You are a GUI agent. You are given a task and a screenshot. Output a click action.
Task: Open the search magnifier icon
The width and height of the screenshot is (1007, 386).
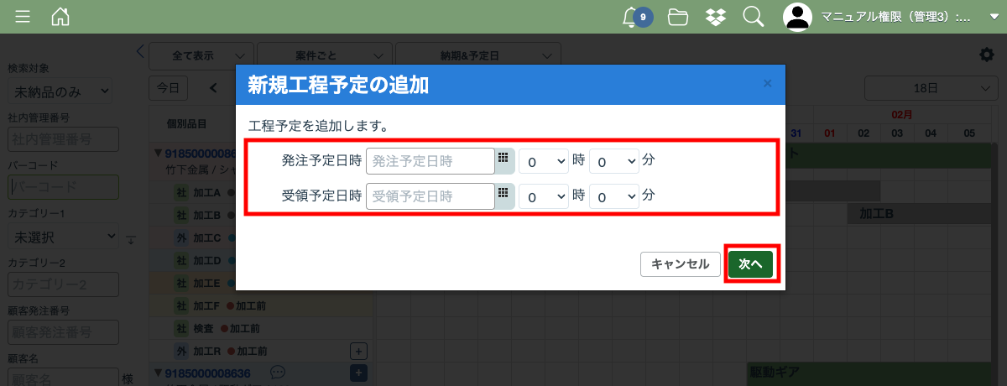coord(753,17)
